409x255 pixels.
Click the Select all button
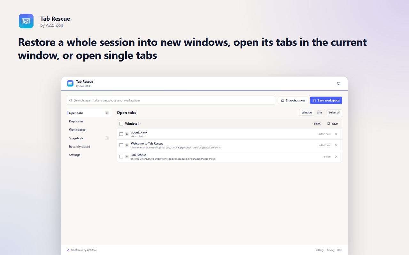coord(334,113)
